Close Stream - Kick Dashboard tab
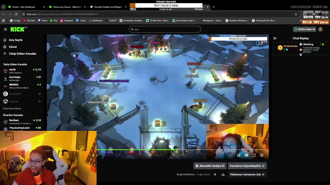Viewport: 330px width, 185px height. pyautogui.click(x=44, y=7)
